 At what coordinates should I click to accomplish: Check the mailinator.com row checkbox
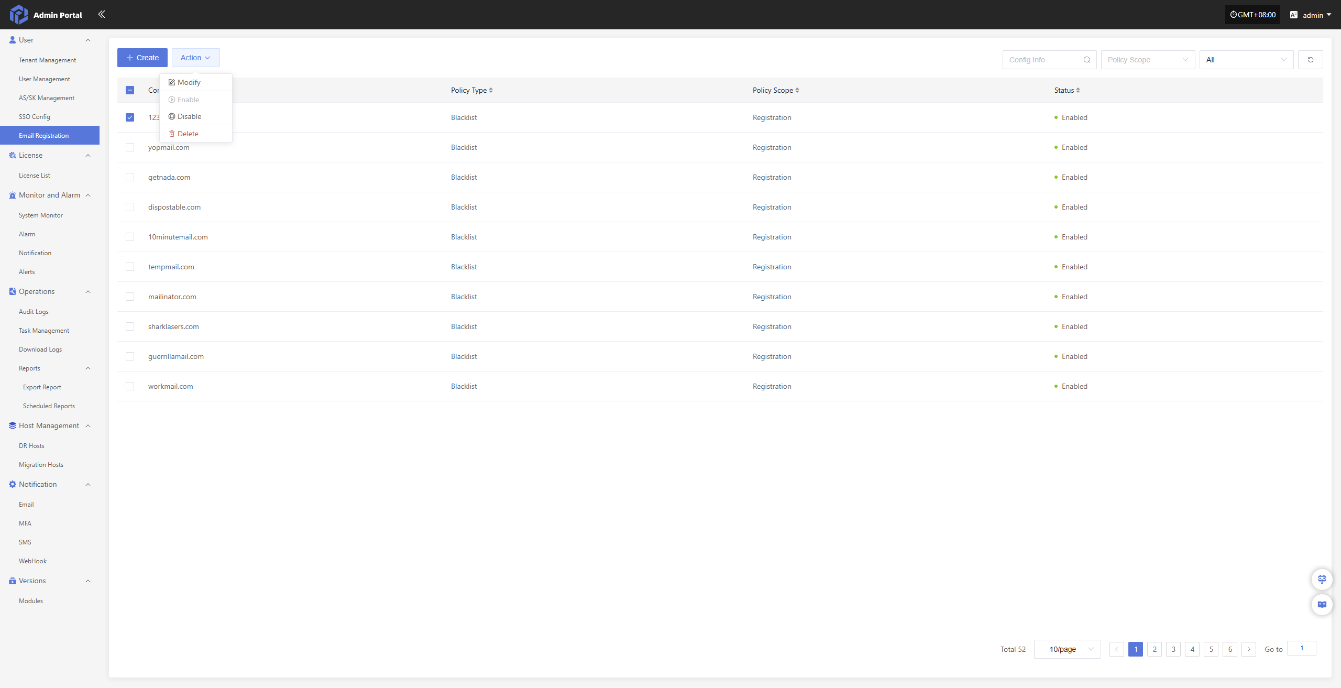[x=130, y=297]
